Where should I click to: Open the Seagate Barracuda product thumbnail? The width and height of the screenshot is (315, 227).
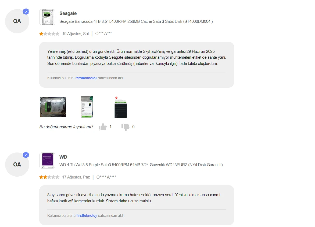pyautogui.click(x=47, y=17)
